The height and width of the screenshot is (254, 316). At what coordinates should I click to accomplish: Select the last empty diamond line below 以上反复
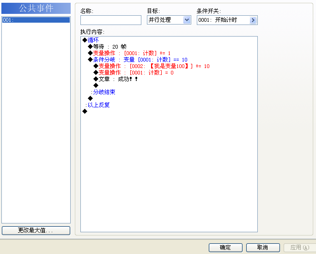pos(85,112)
